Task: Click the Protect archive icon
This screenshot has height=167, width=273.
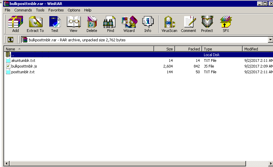Action: tap(207, 22)
